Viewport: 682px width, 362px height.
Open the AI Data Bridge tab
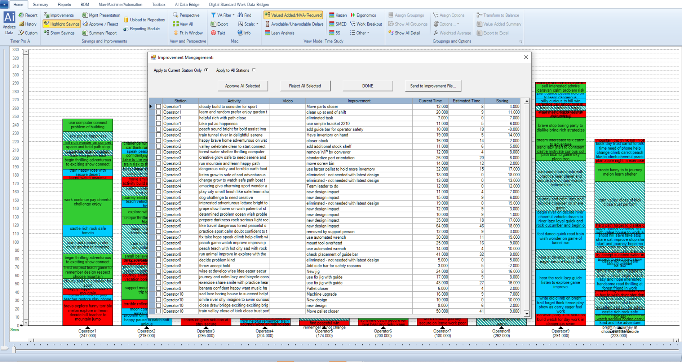187,5
